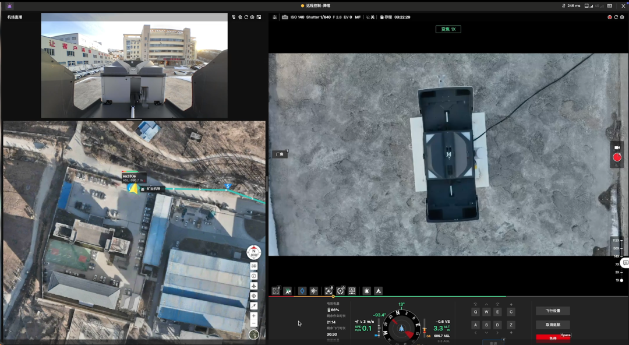Click the map locate target icon
The height and width of the screenshot is (345, 629).
pyautogui.click(x=254, y=296)
